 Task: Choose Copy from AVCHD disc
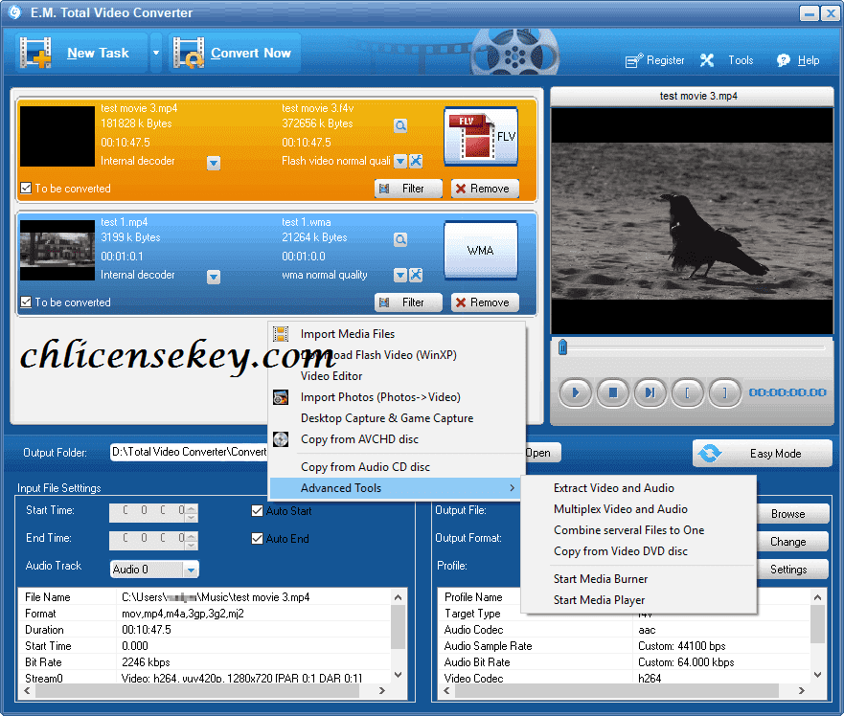[397, 439]
